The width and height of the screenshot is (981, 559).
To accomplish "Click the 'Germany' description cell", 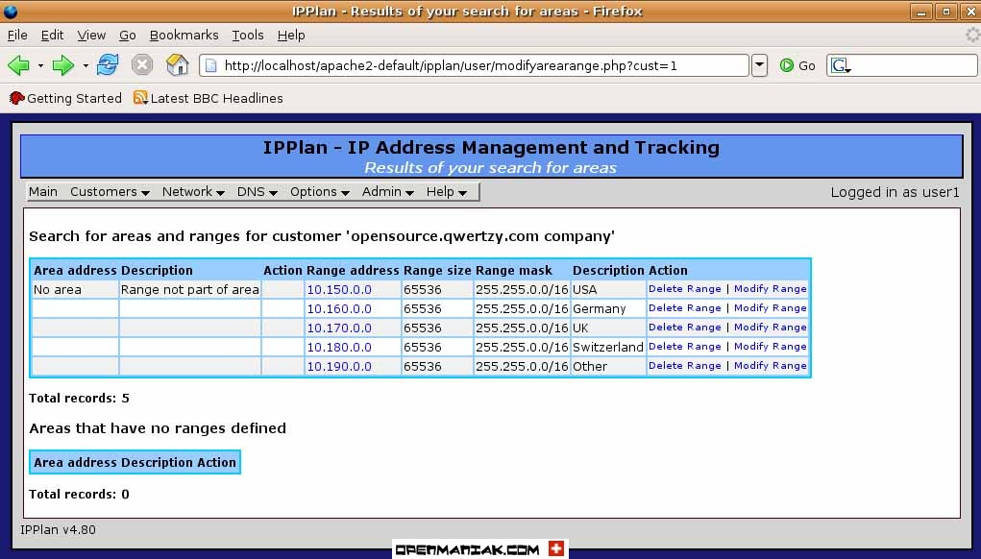I will click(x=608, y=309).
